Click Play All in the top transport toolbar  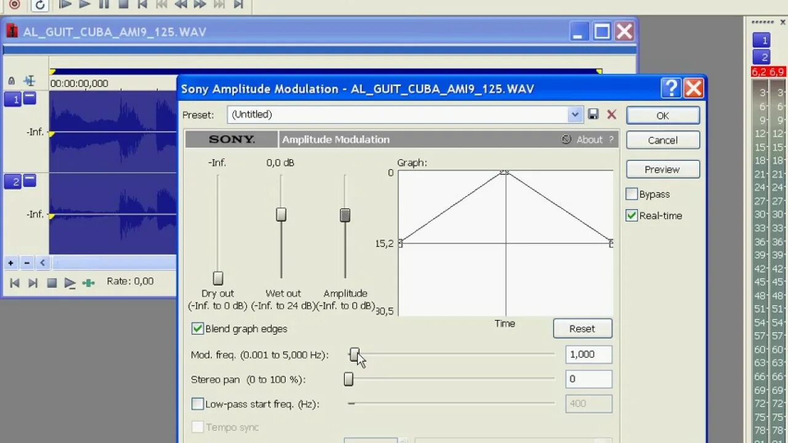tap(65, 4)
